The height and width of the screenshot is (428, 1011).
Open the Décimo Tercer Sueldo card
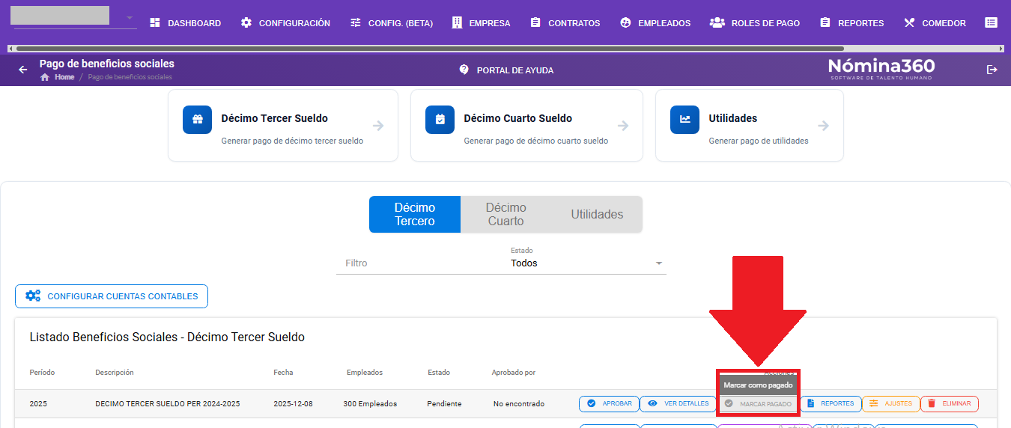pyautogui.click(x=283, y=126)
